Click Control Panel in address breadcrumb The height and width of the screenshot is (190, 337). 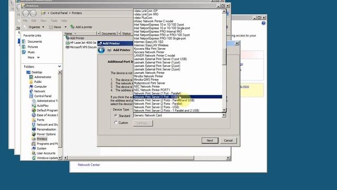pos(59,13)
